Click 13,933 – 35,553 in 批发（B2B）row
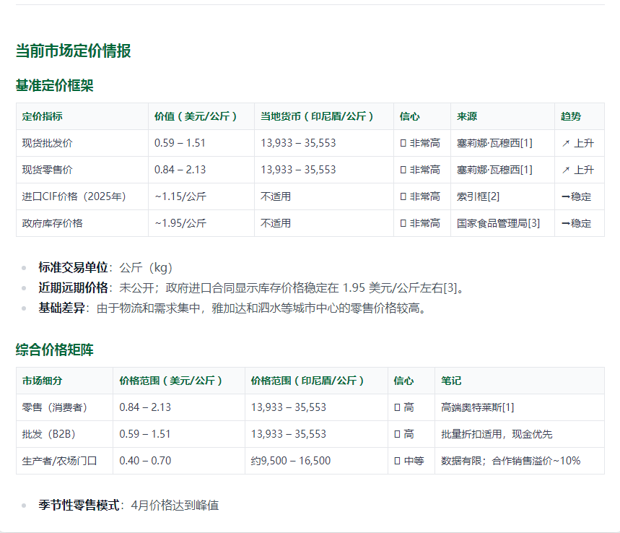The height and width of the screenshot is (533, 620). pyautogui.click(x=289, y=434)
